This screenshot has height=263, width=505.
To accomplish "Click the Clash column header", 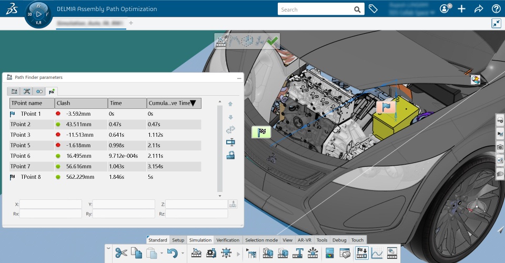I will [x=81, y=103].
